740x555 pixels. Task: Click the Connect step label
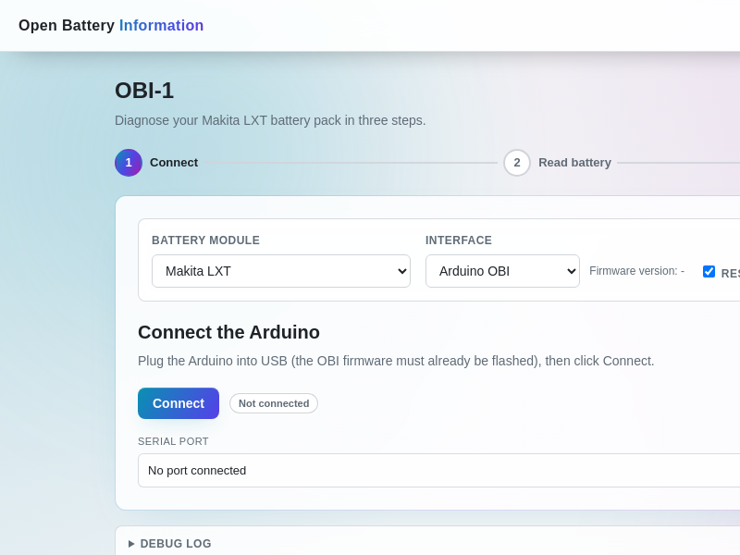174,163
